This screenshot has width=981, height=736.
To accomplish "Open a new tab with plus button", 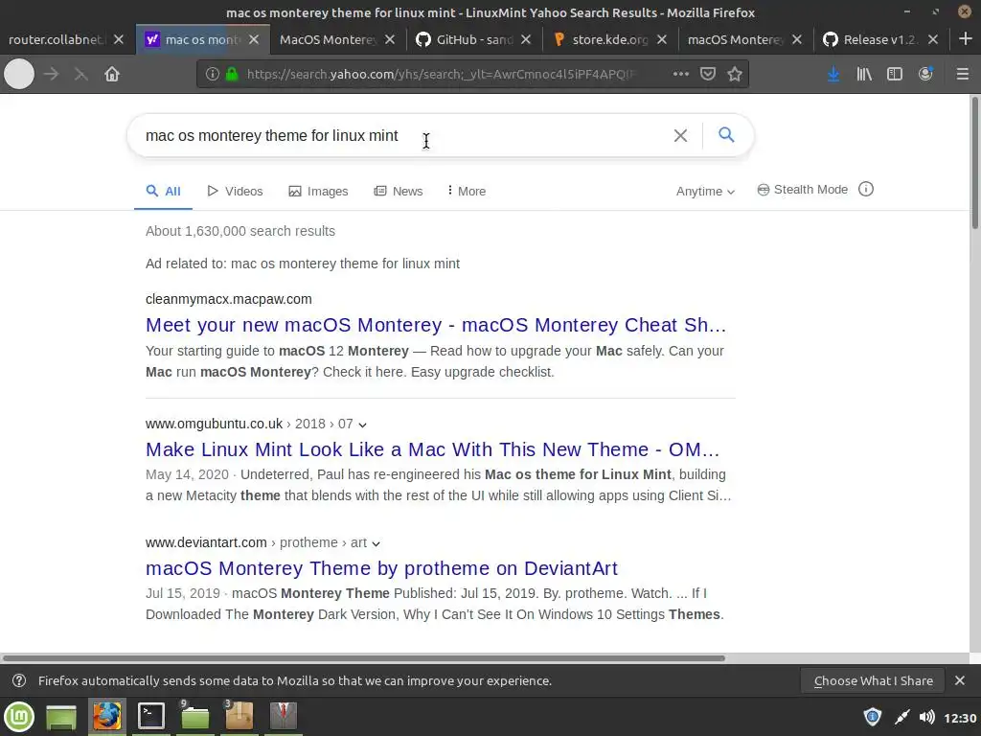I will 966,39.
